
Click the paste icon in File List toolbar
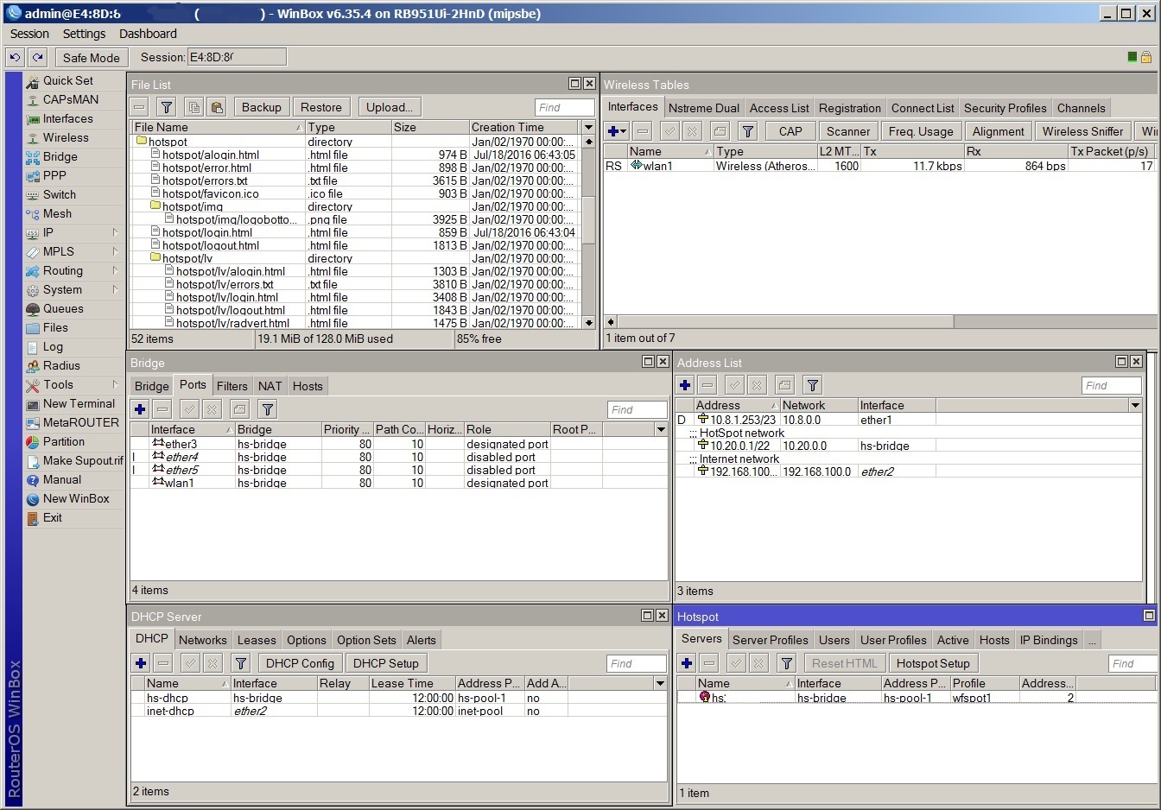pyautogui.click(x=217, y=107)
